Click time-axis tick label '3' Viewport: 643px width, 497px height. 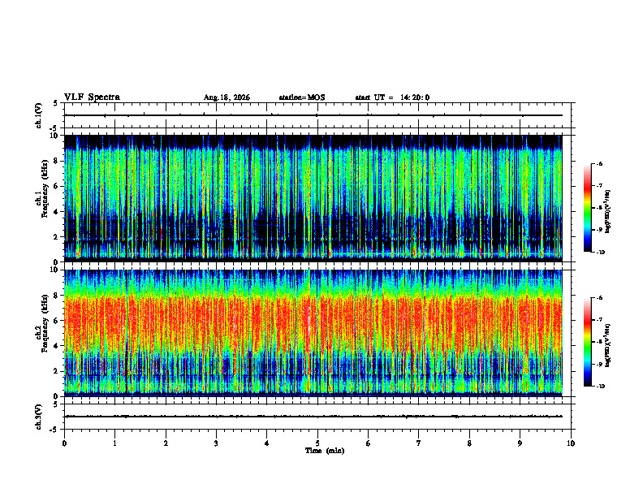[x=216, y=443]
